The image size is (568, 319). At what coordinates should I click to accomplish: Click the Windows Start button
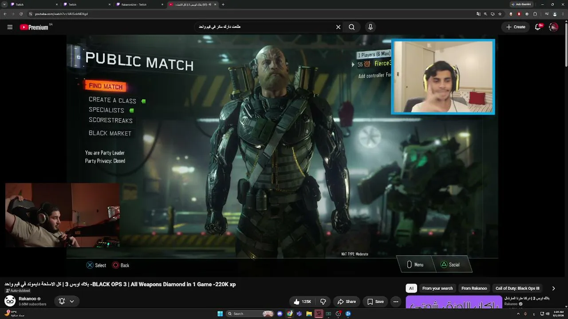coord(220,314)
